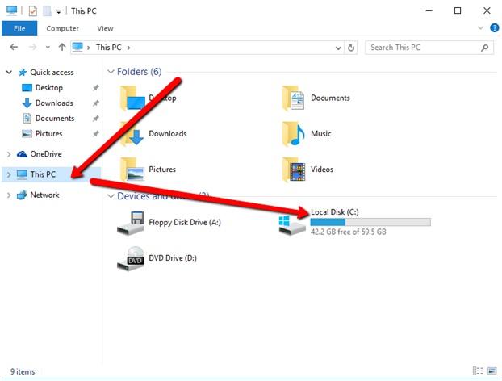Select the DVD Drive (D:) icon
Image resolution: width=502 pixels, height=381 pixels.
click(131, 258)
